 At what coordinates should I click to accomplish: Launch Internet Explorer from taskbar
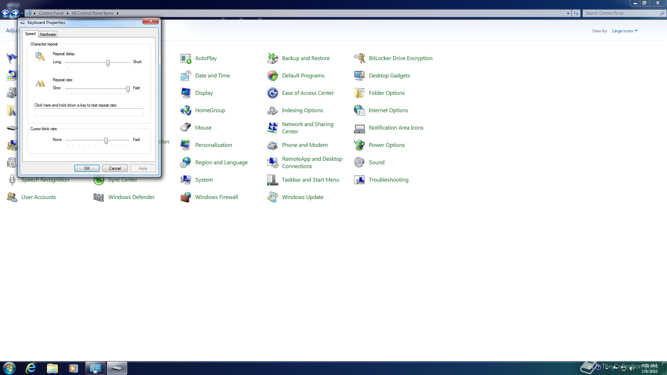(31, 368)
